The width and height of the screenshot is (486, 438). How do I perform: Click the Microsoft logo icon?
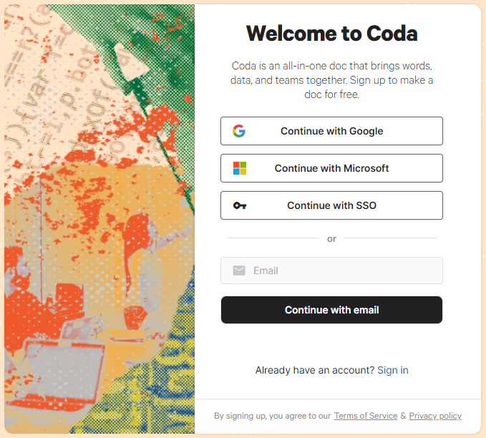[x=240, y=168]
